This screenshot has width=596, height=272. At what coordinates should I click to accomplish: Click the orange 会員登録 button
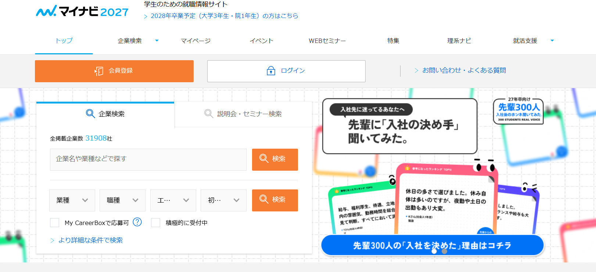114,71
